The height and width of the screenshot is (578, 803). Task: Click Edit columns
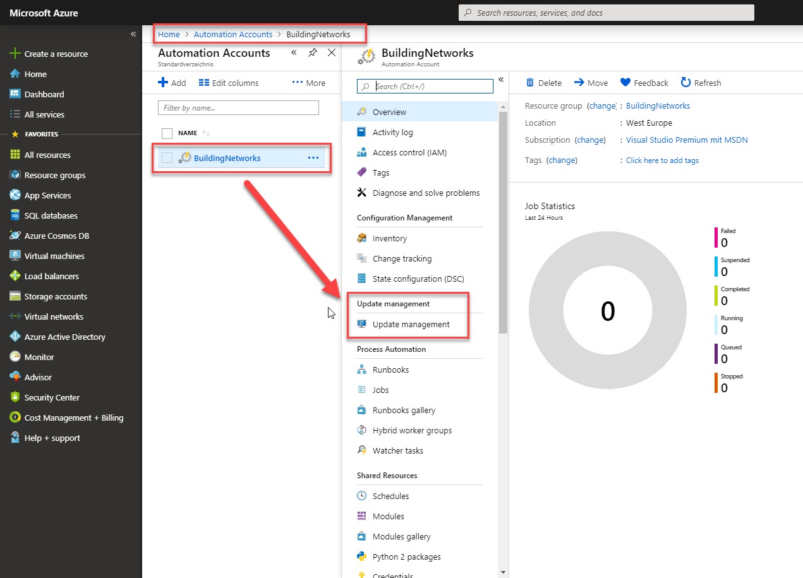(229, 83)
